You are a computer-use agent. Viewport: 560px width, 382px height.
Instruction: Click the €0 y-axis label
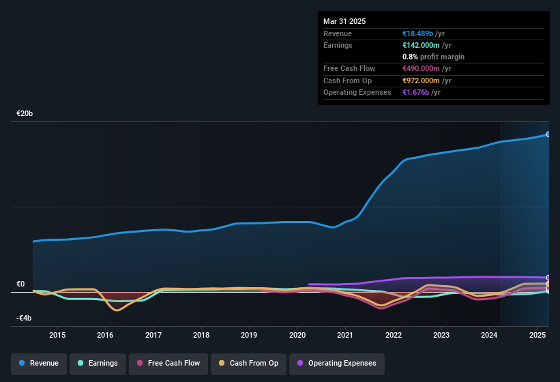pos(20,284)
